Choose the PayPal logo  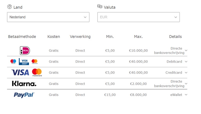click(24, 95)
